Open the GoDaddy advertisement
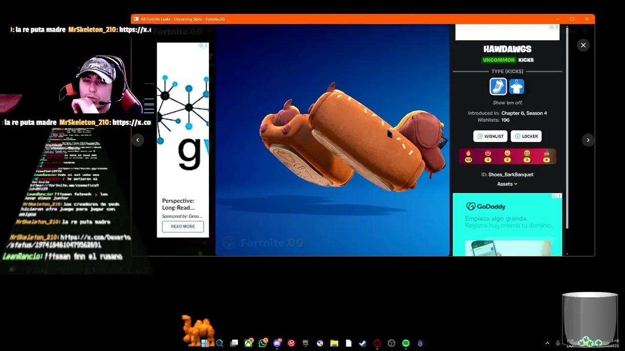Image resolution: width=625 pixels, height=351 pixels. 507,224
